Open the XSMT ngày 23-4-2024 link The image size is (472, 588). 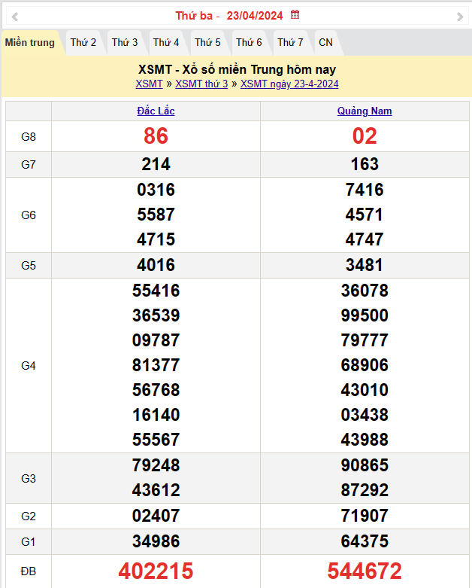point(289,84)
